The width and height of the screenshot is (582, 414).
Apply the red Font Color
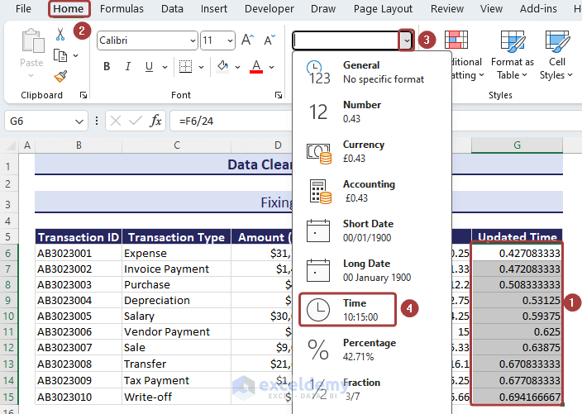tap(256, 66)
